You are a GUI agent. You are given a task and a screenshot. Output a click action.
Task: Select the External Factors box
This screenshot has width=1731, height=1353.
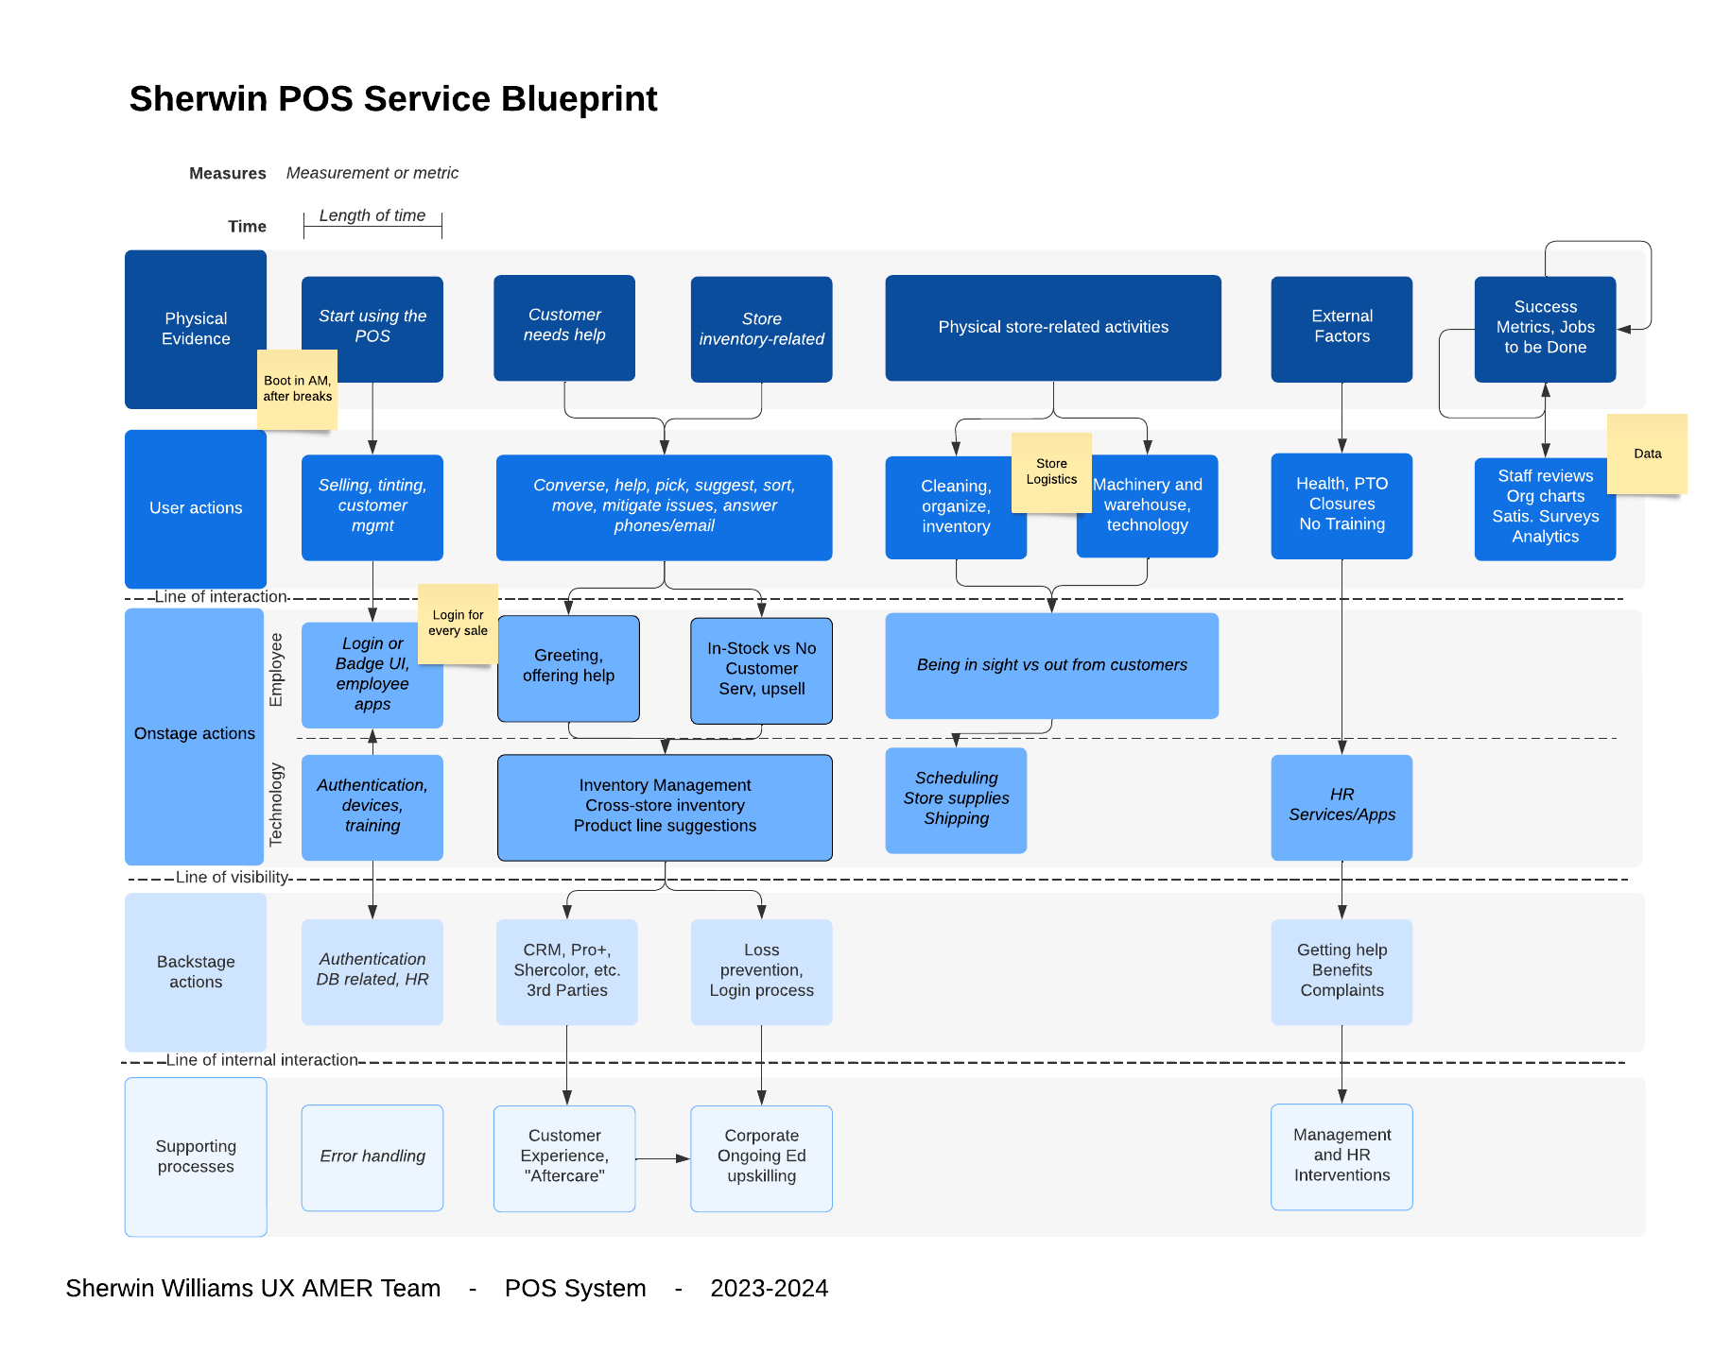(1342, 329)
